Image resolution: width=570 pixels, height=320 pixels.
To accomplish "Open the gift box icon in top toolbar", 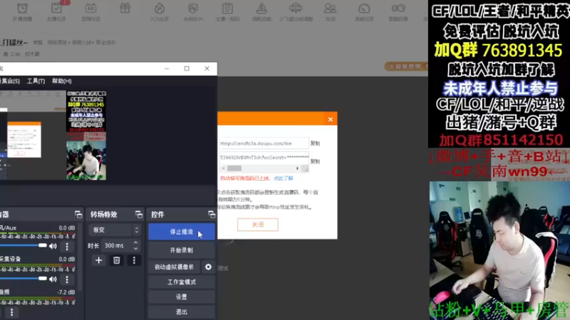I will pos(125,9).
